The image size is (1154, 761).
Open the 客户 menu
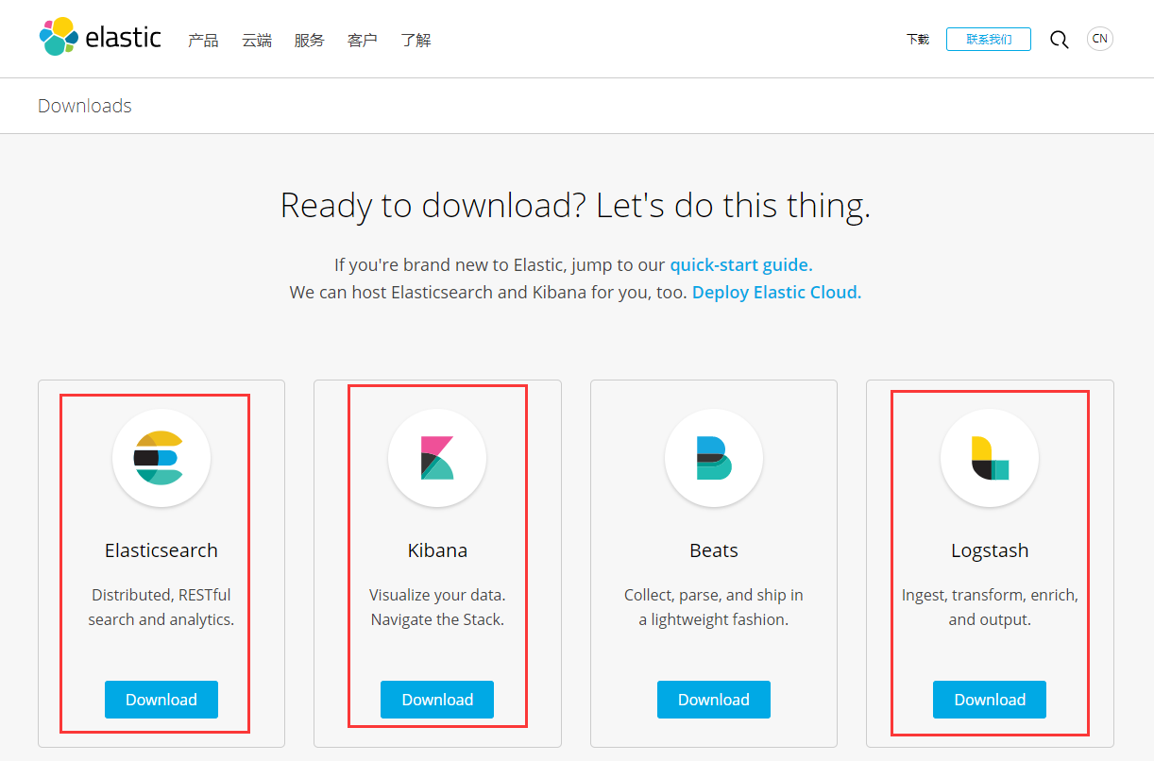363,40
